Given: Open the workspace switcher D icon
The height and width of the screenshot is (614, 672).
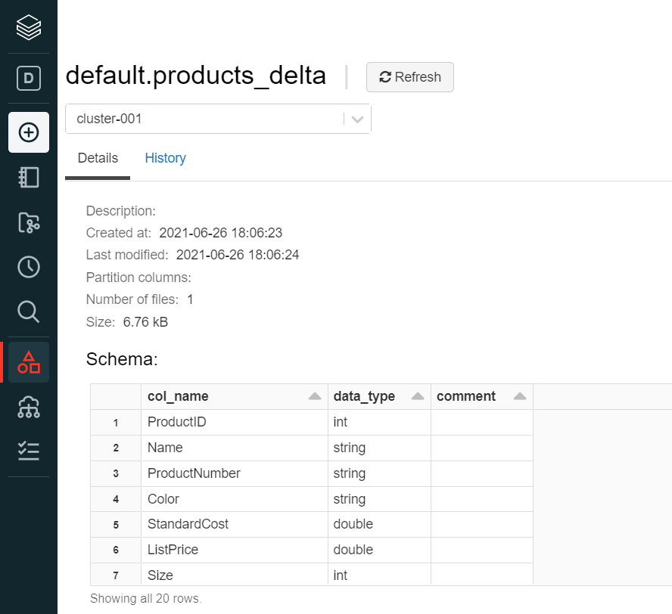Looking at the screenshot, I should [x=29, y=78].
